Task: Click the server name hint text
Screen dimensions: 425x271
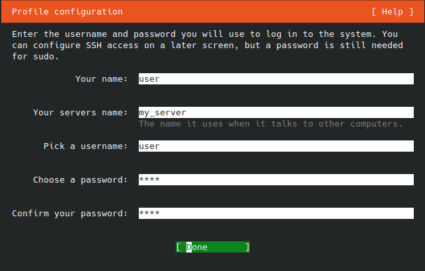Action: coord(270,124)
